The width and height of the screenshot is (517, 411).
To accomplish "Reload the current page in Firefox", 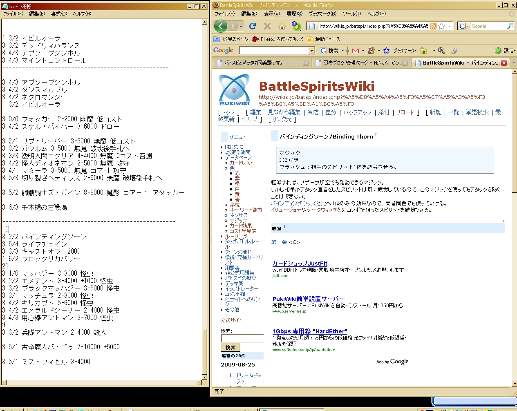I will (253, 26).
